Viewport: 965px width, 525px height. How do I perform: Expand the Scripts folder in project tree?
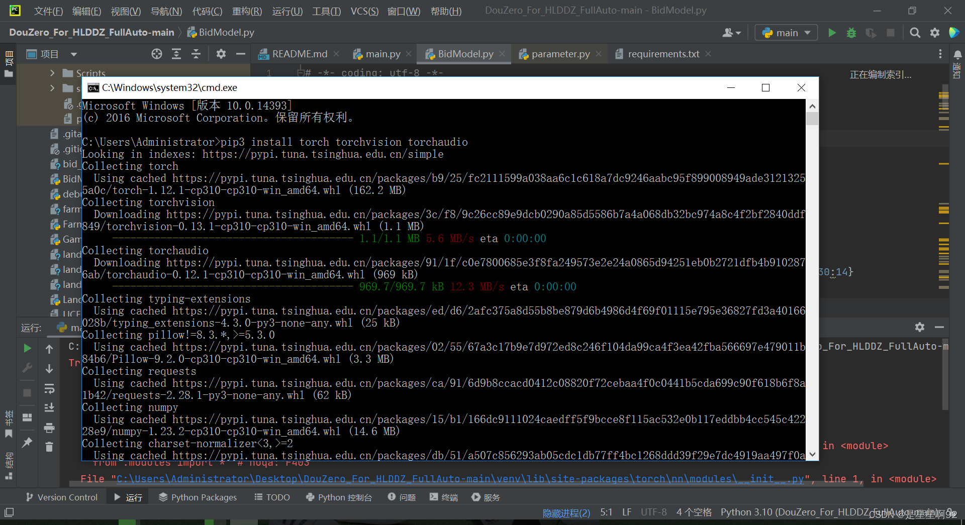point(52,73)
